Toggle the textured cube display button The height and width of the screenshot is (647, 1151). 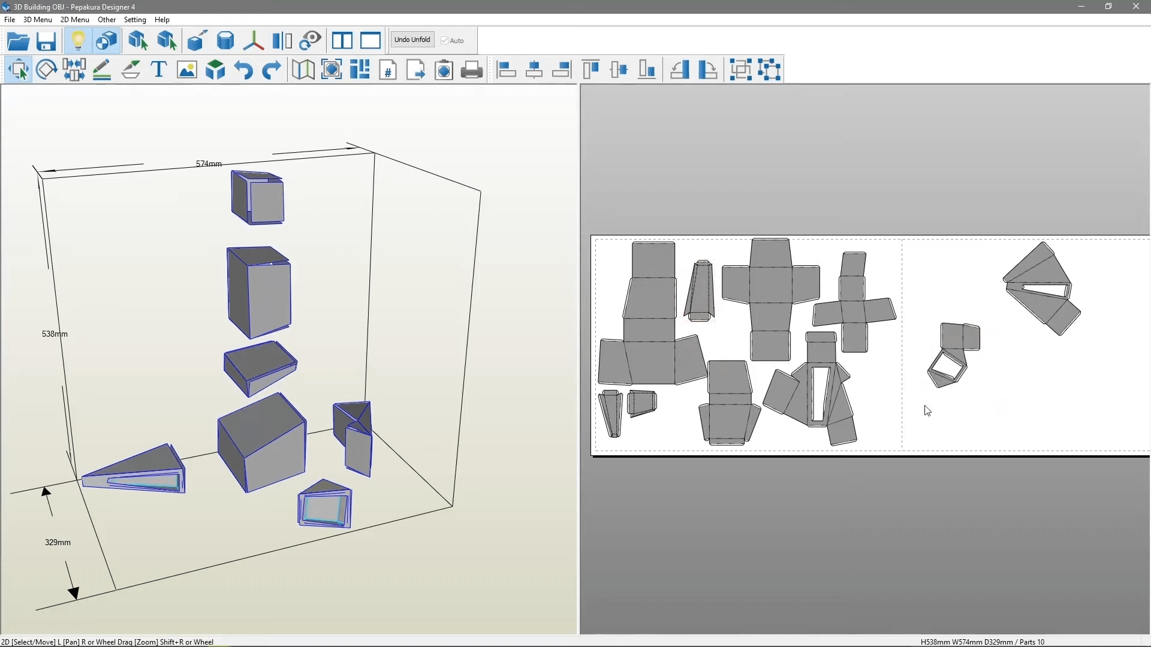107,41
